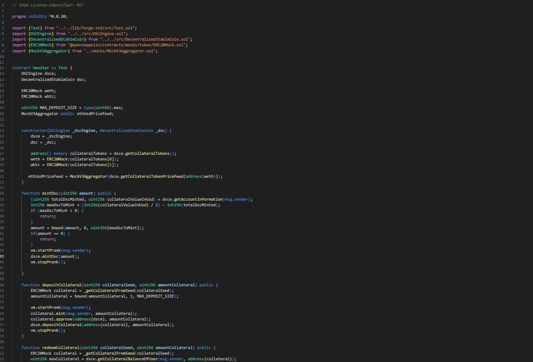Click 'collateralTokens[1]' in the wbtc assignment

click(x=93, y=164)
